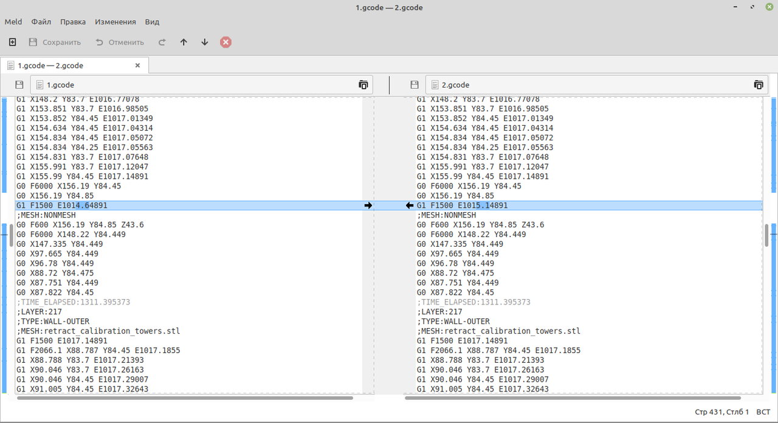
Task: Push right change to left with arrow
Action: click(x=410, y=206)
